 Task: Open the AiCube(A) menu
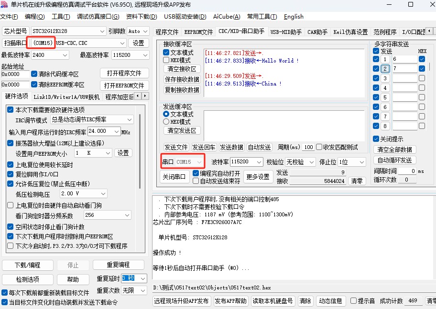(x=227, y=17)
